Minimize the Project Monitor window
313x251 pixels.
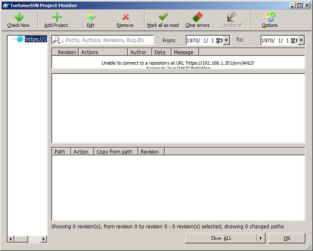(293, 5)
